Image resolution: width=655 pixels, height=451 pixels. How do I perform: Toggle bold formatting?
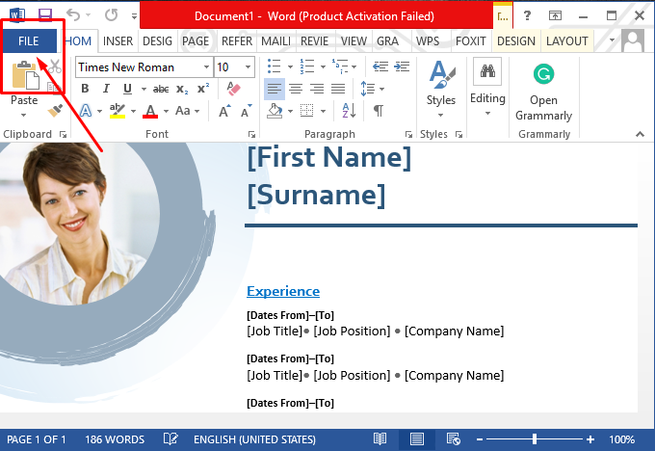(x=85, y=89)
